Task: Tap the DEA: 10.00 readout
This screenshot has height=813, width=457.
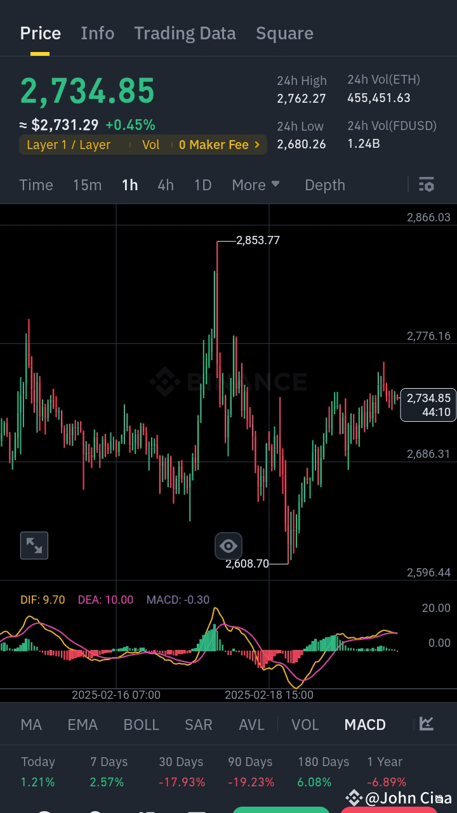Action: point(105,599)
